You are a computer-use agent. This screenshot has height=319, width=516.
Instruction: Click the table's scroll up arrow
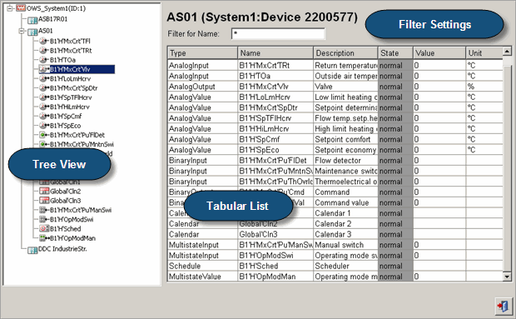pos(507,52)
